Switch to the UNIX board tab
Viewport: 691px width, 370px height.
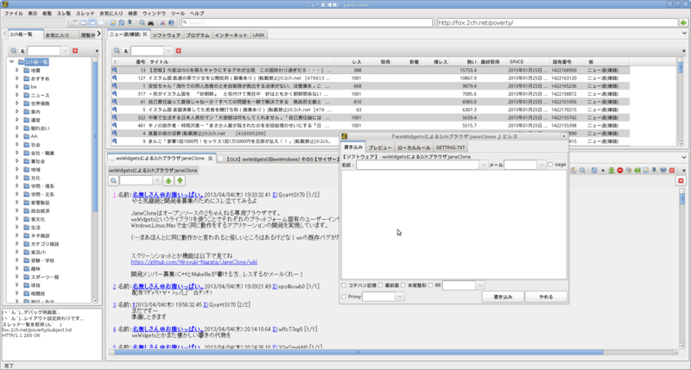click(258, 34)
